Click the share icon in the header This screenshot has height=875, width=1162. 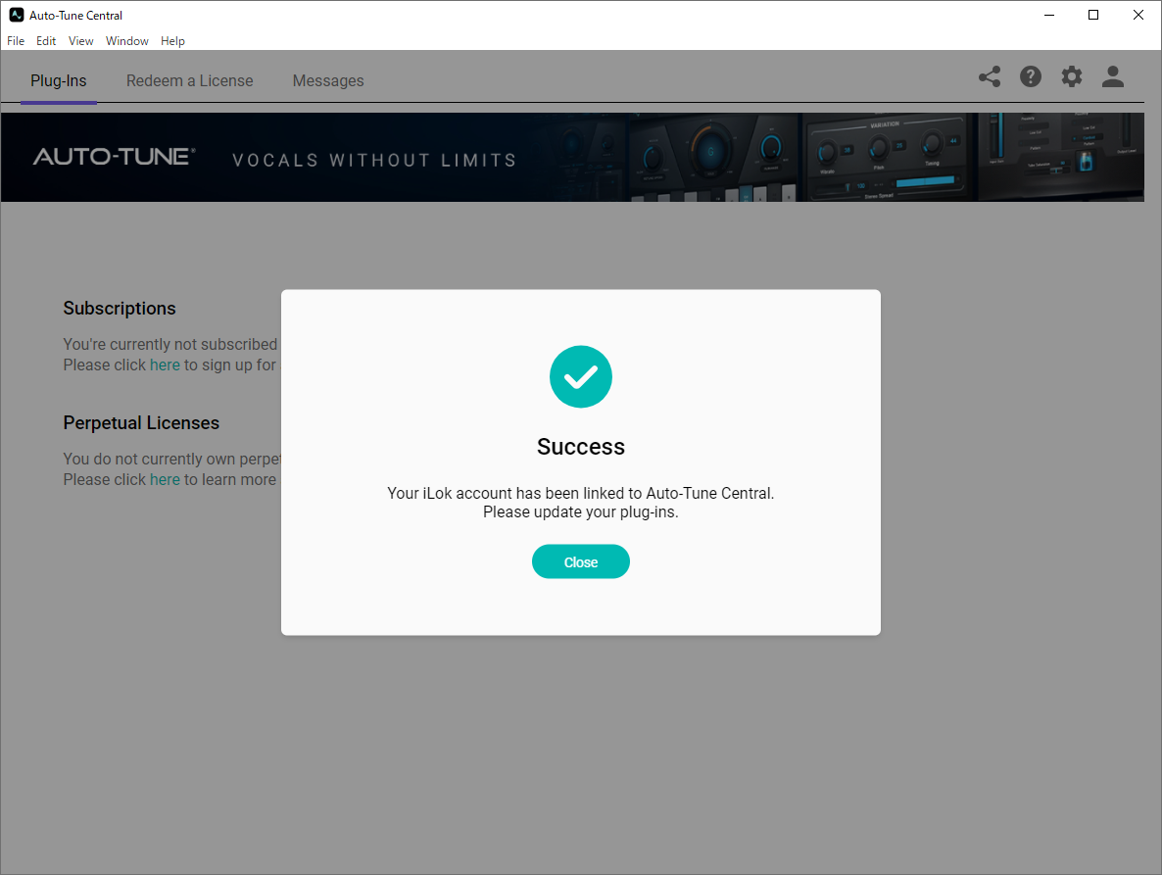(x=990, y=76)
